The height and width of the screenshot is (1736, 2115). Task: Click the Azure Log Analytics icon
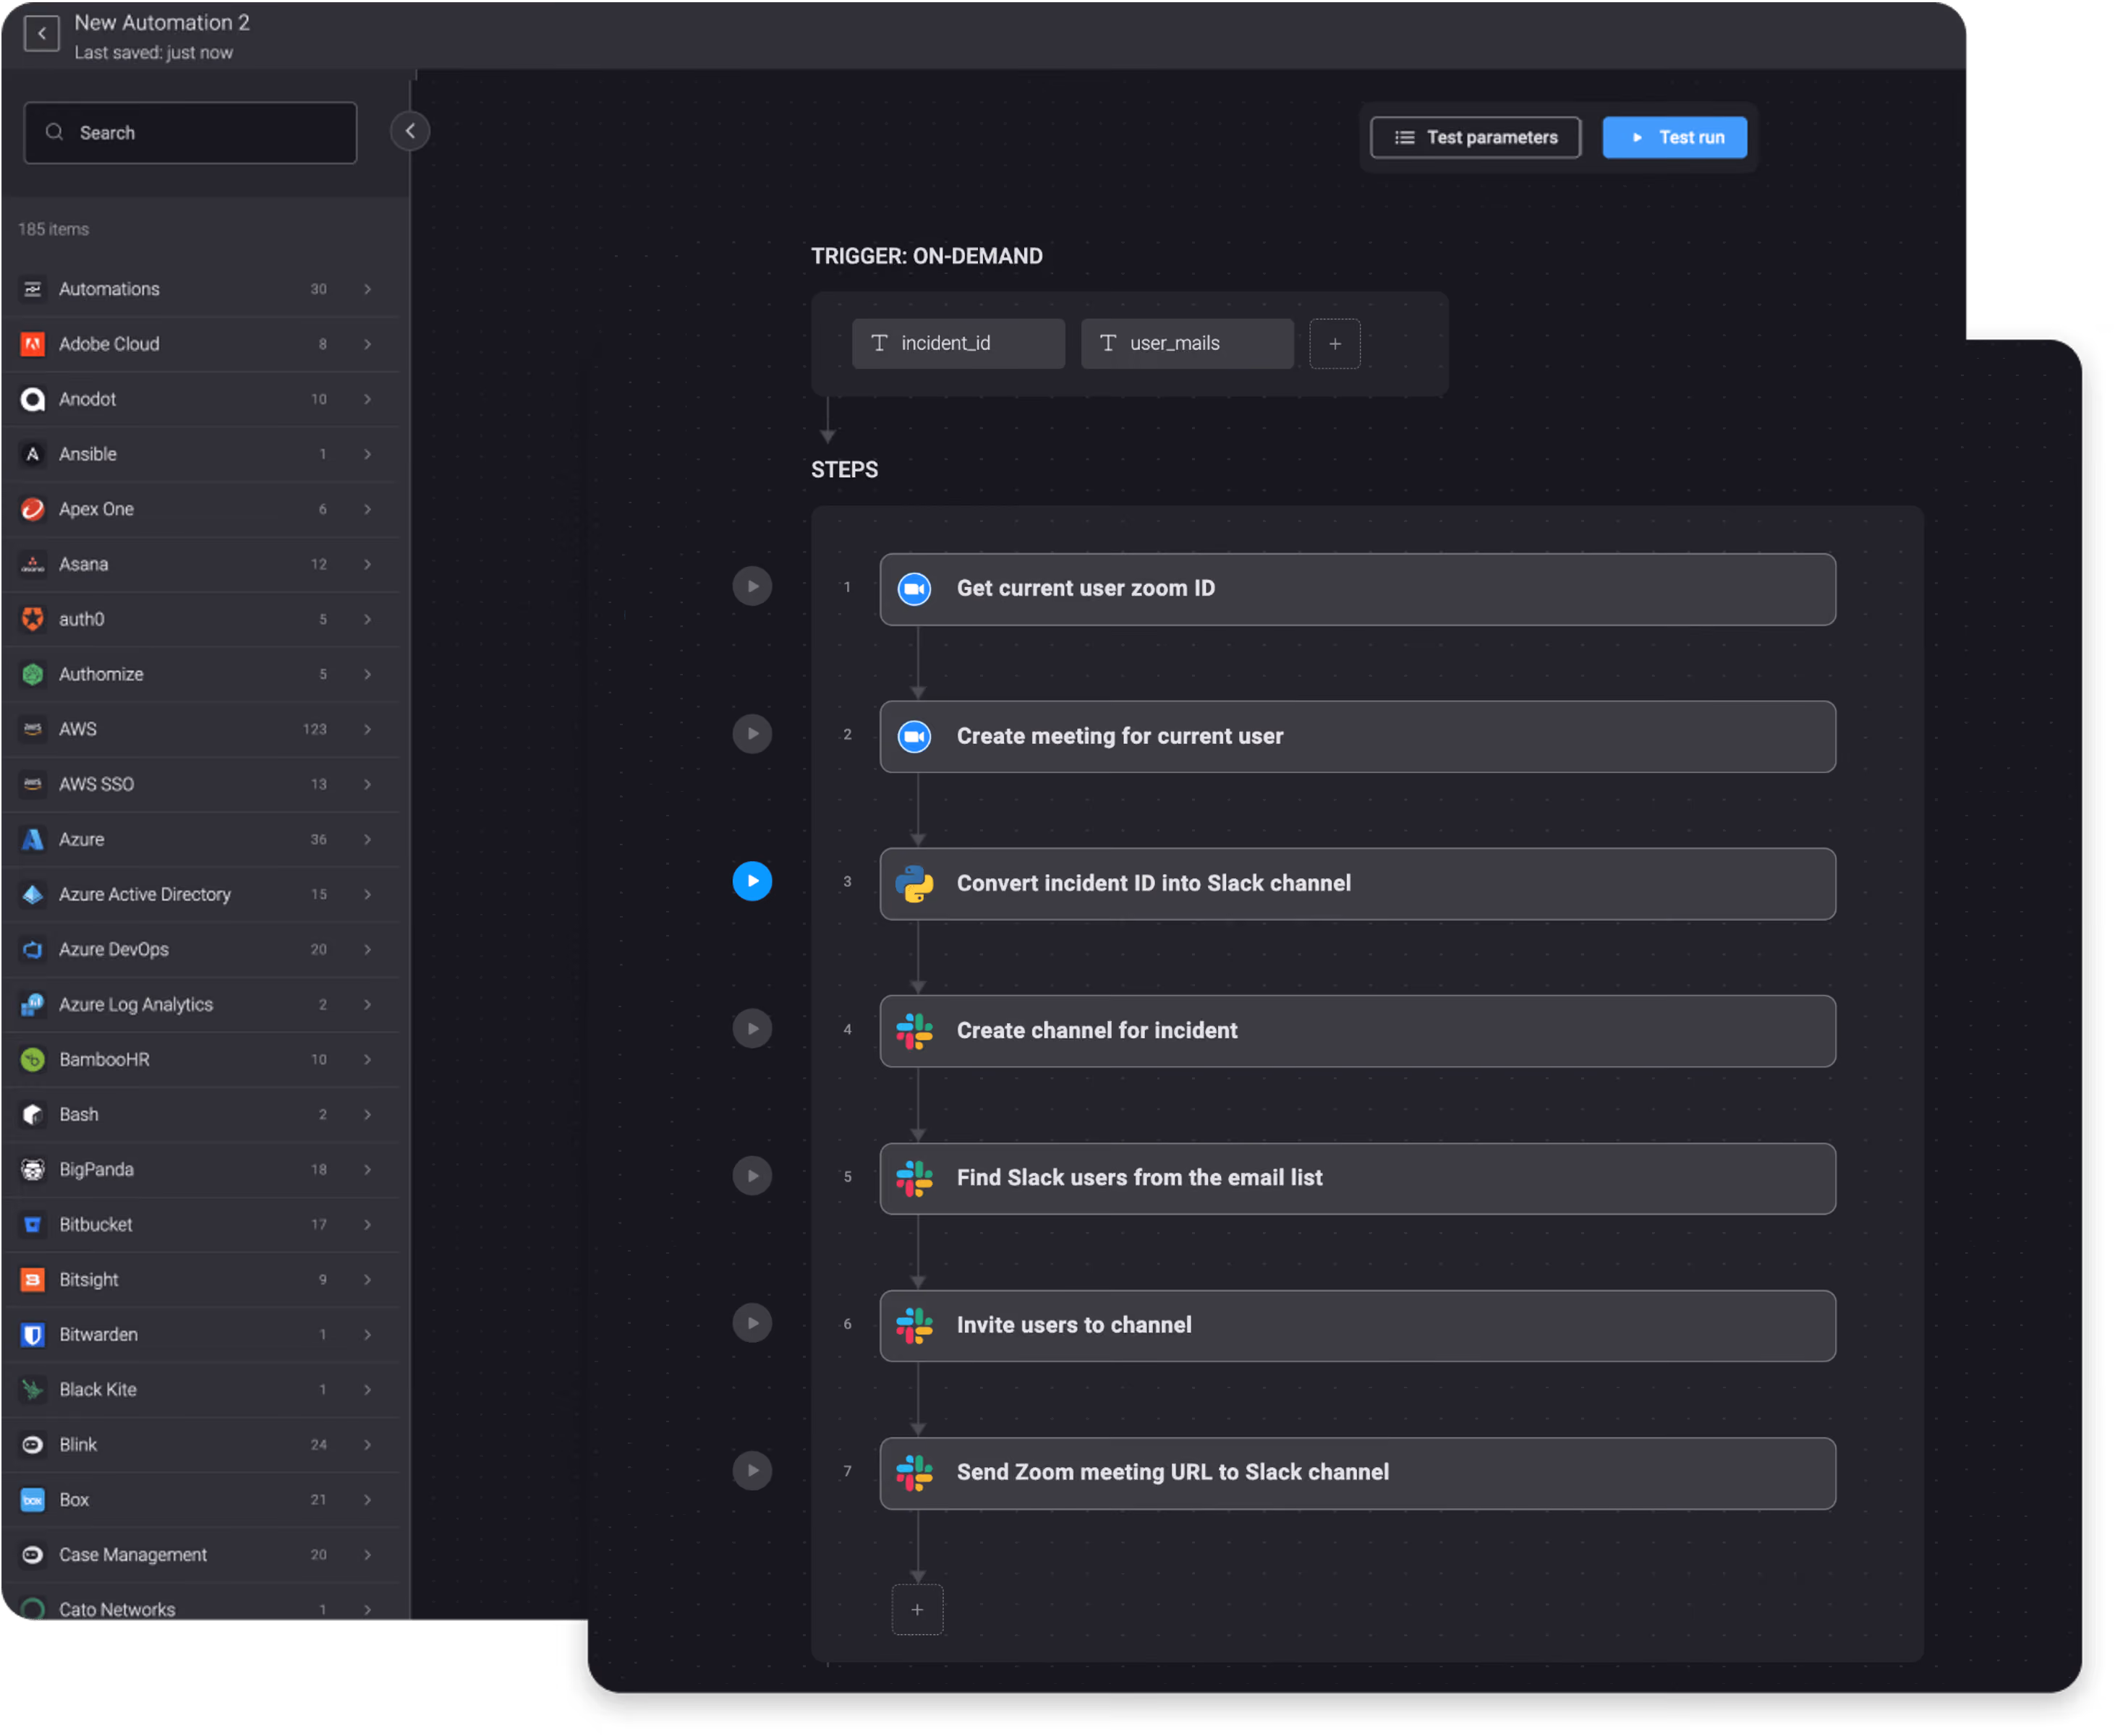tap(33, 1005)
